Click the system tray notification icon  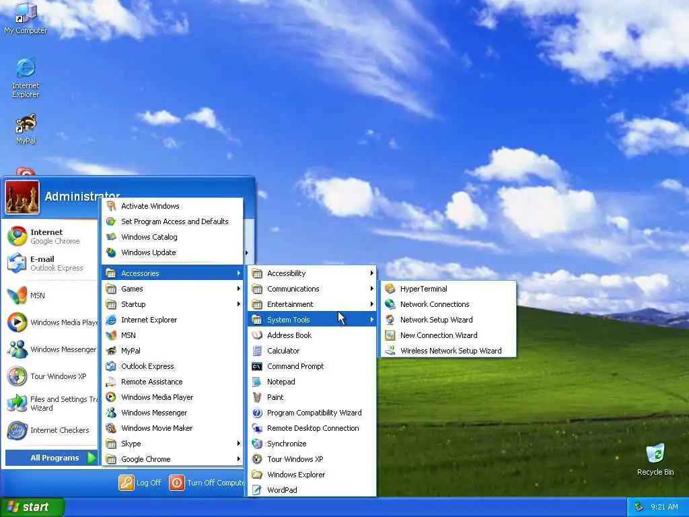click(639, 507)
